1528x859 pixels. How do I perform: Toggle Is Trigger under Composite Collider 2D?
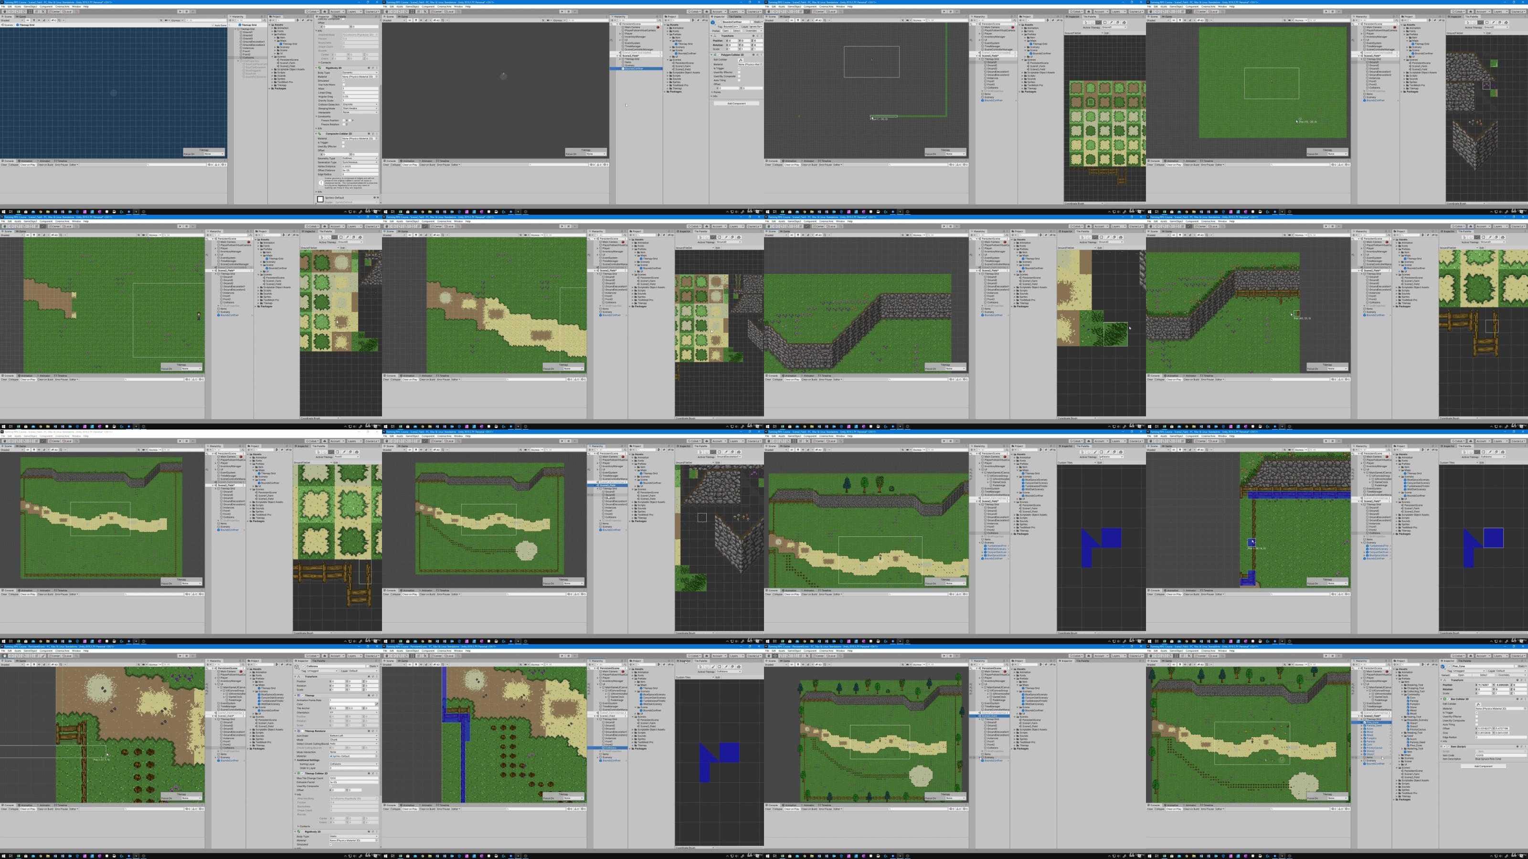(x=343, y=142)
